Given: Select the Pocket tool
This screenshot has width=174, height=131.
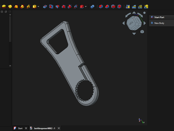Looking at the screenshot, I should [45, 7].
